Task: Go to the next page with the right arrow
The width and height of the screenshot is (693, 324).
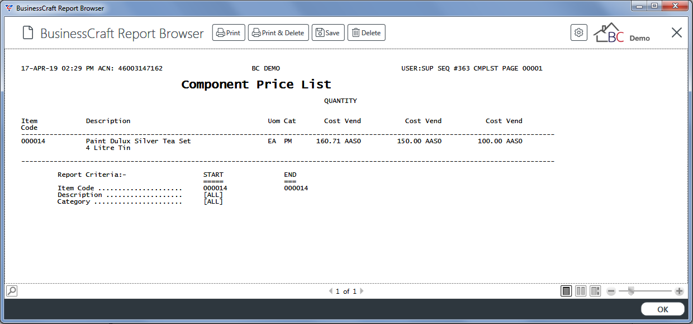Action: (x=362, y=292)
